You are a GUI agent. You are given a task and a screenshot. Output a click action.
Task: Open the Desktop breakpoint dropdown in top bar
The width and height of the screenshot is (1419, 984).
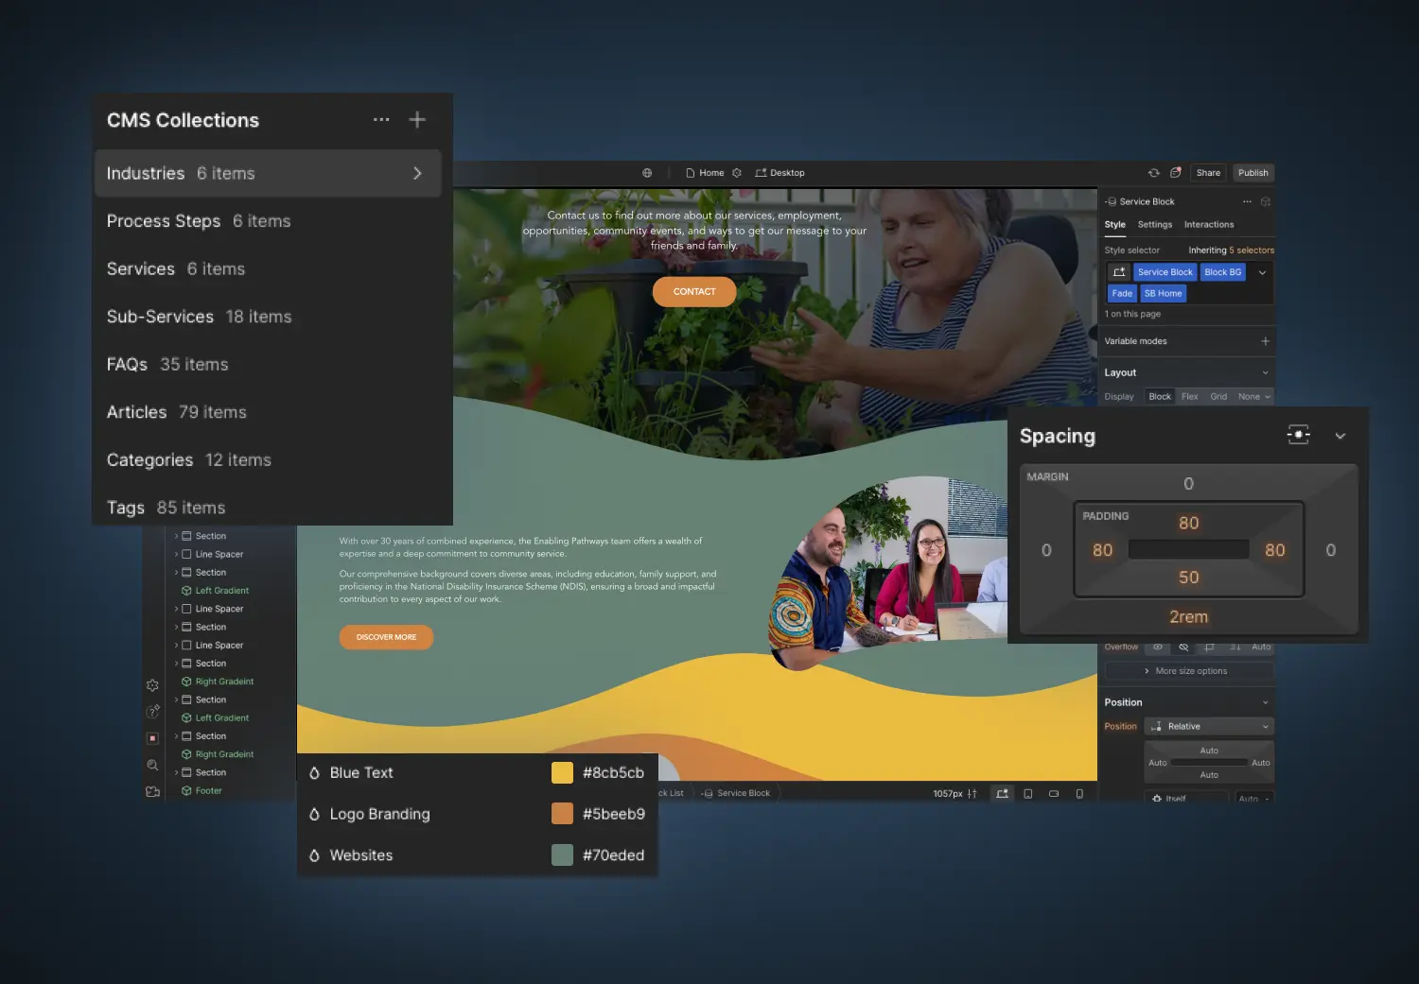(x=780, y=173)
